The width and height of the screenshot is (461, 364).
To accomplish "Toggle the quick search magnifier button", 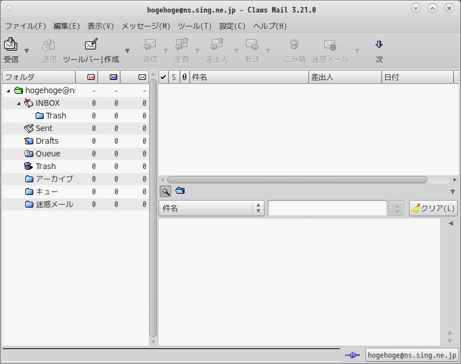I will [x=166, y=191].
